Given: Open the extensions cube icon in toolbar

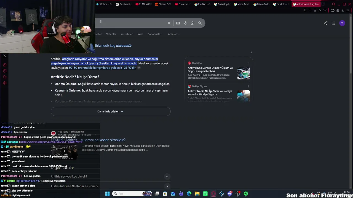Looking at the screenshot, I should pyautogui.click(x=333, y=10).
